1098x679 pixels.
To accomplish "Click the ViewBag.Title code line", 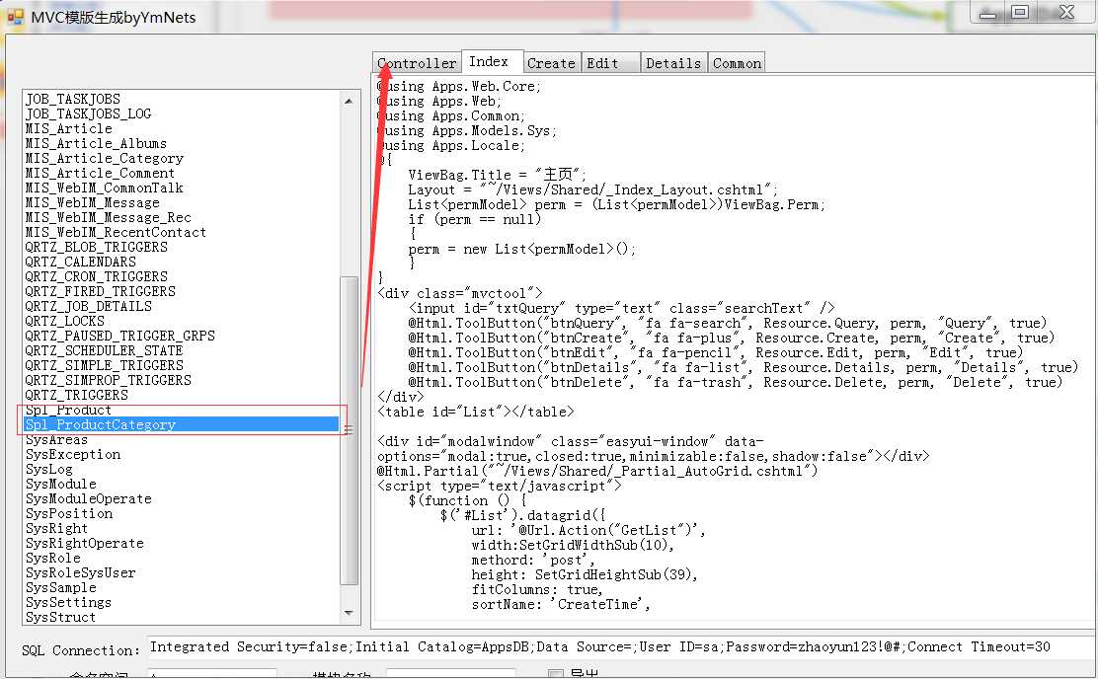I will click(498, 175).
